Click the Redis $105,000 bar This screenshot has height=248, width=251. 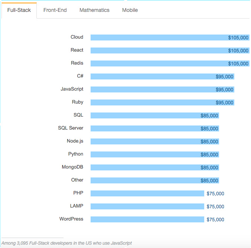[170, 63]
